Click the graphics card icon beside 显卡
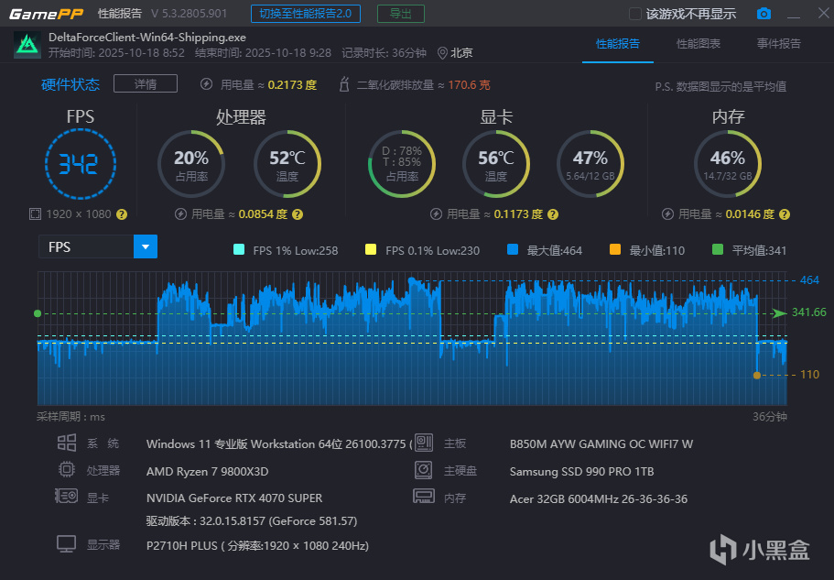834x580 pixels. click(67, 497)
